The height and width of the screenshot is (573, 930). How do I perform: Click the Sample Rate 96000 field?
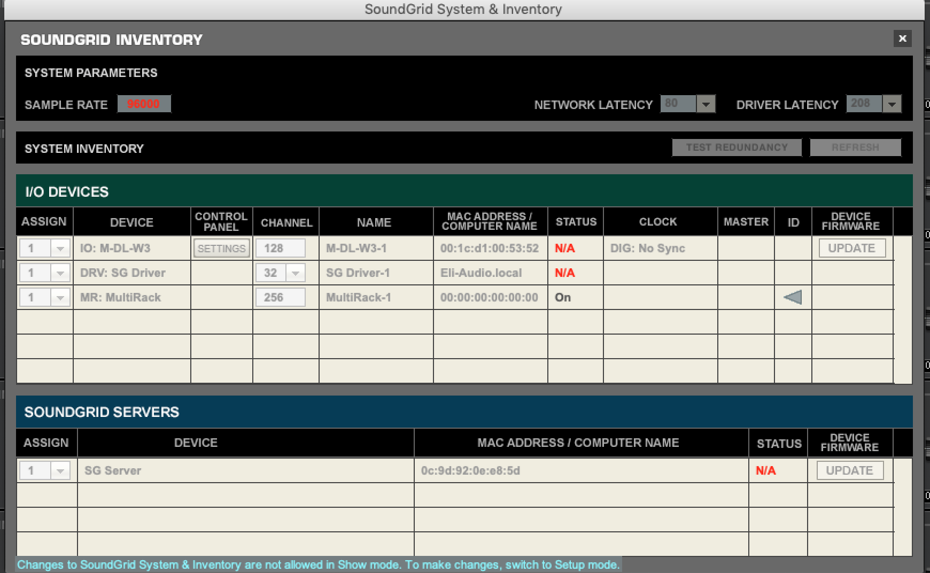coord(144,104)
